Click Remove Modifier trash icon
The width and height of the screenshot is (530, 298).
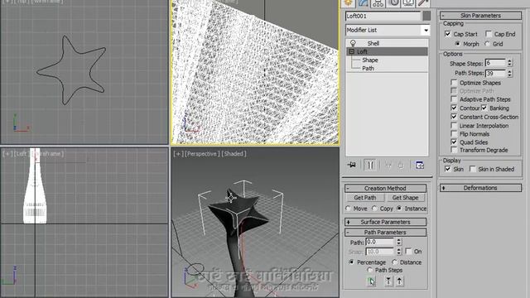pyautogui.click(x=401, y=166)
